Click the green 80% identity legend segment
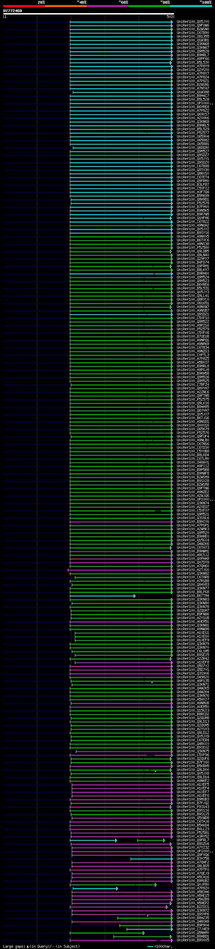This screenshot has width=215, height=949. (x=149, y=6)
